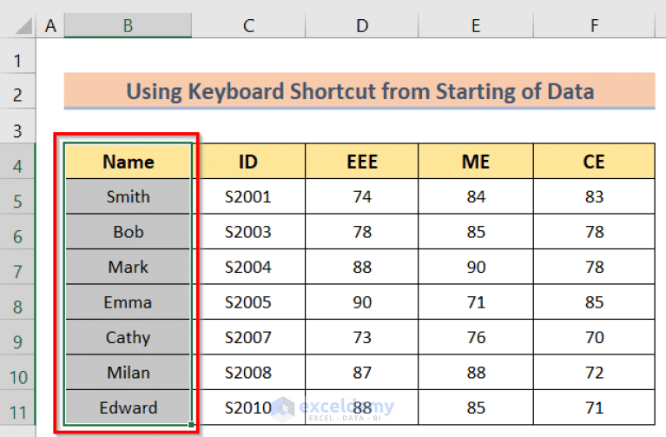Click Milan's EEE score 87
666x437 pixels.
coord(362,373)
